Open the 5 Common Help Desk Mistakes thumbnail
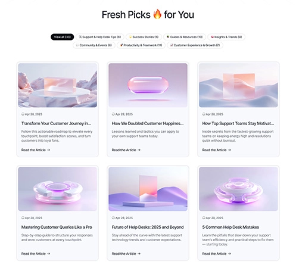 coord(238,189)
